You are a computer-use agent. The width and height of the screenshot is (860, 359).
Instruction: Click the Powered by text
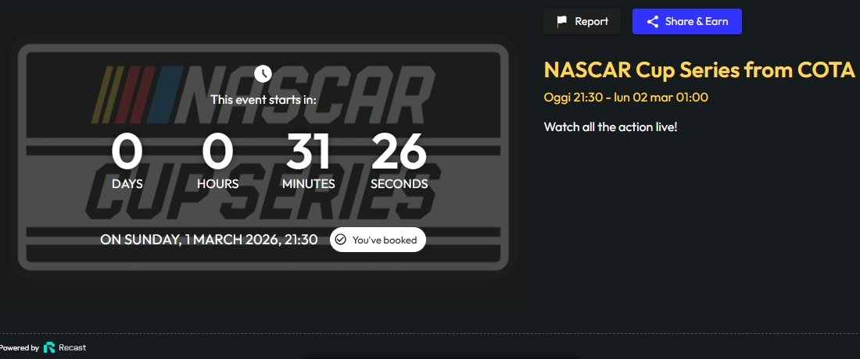(x=19, y=347)
